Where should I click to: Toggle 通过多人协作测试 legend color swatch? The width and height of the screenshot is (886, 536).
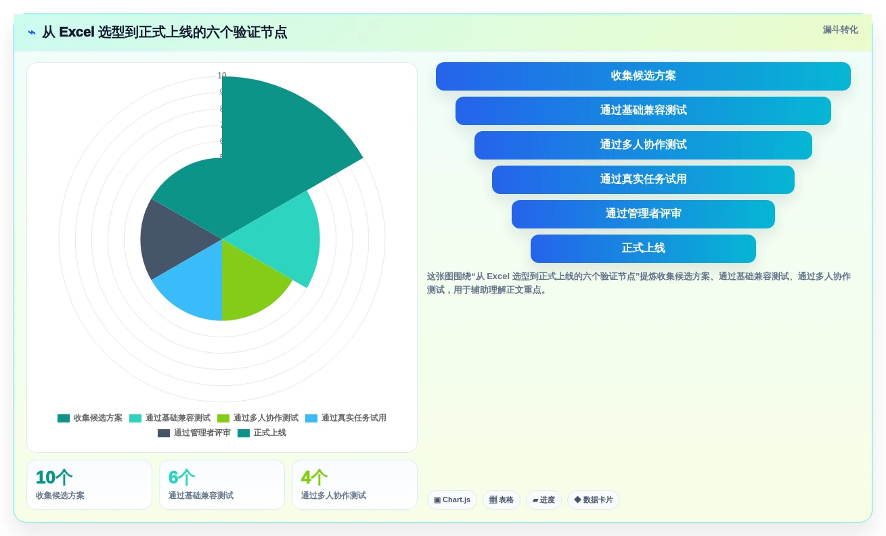point(223,418)
